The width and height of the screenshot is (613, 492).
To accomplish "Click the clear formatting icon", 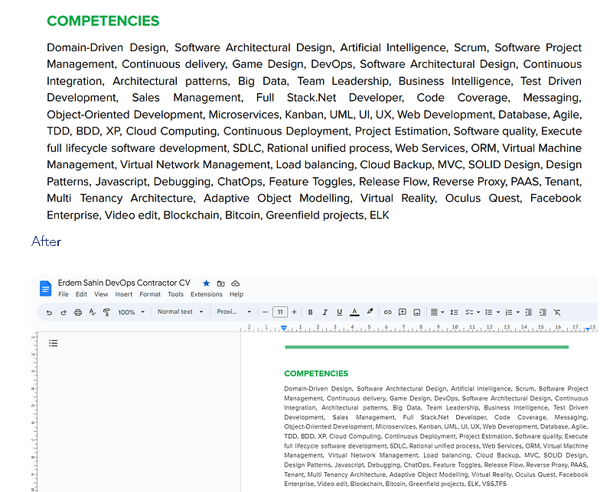I will pyautogui.click(x=557, y=312).
